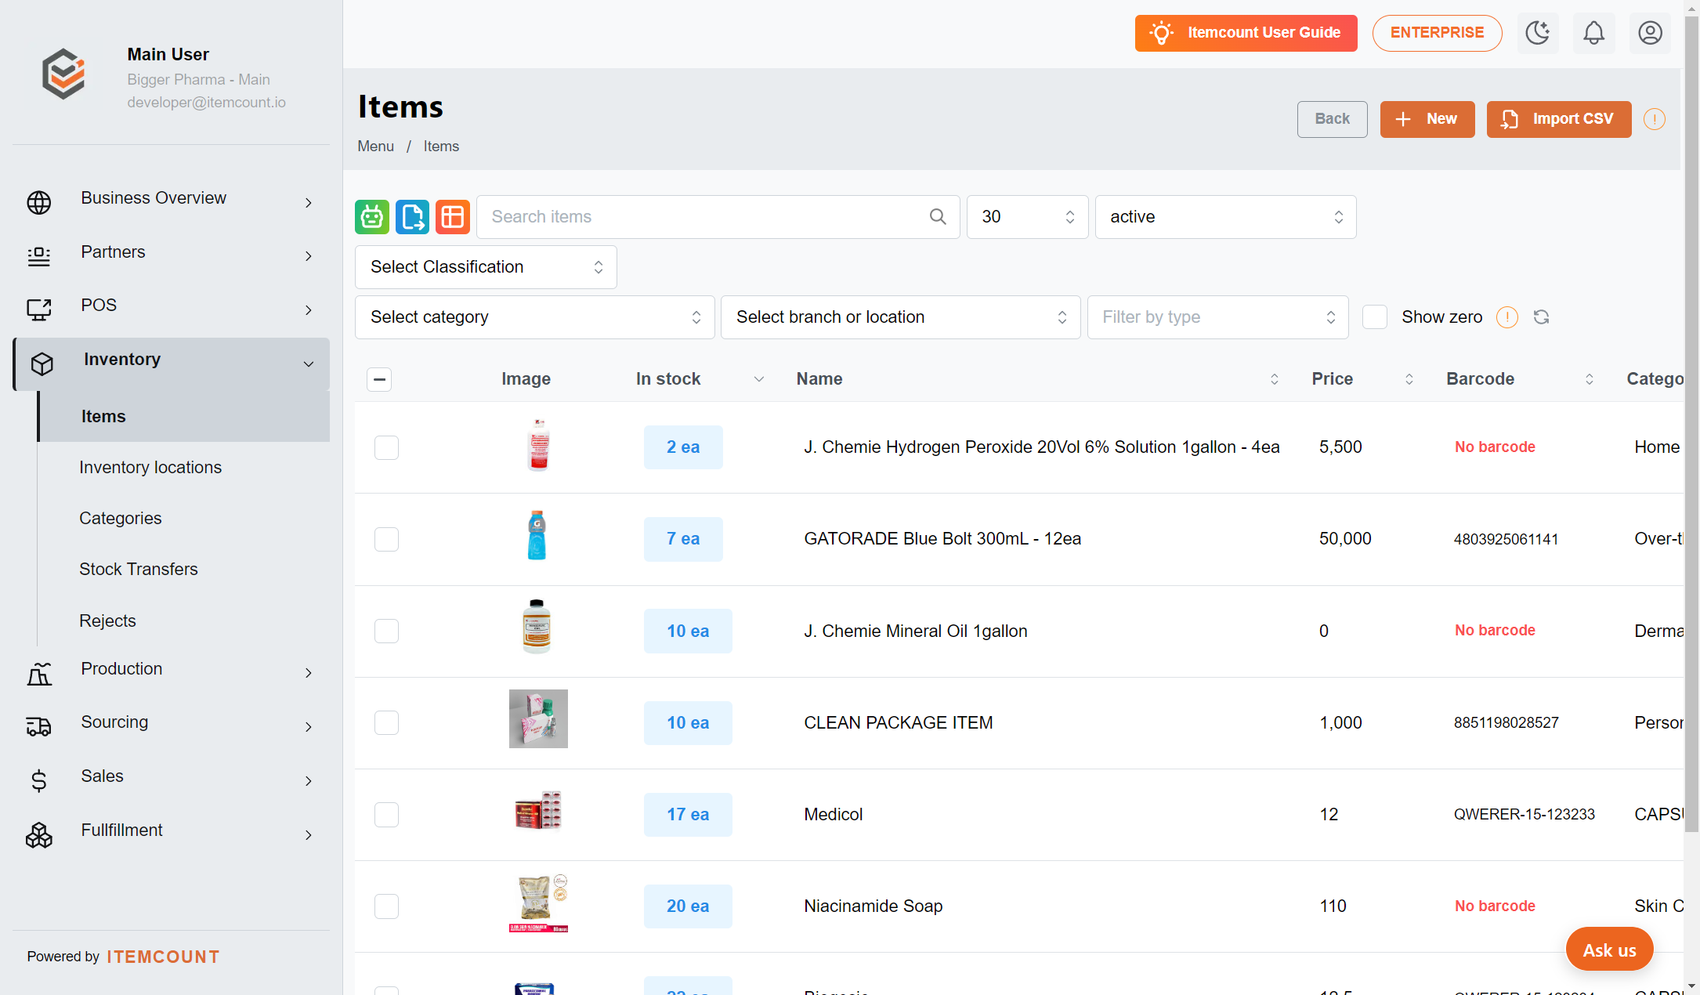The image size is (1700, 995).
Task: Open the Select Classification dropdown
Action: 486,267
